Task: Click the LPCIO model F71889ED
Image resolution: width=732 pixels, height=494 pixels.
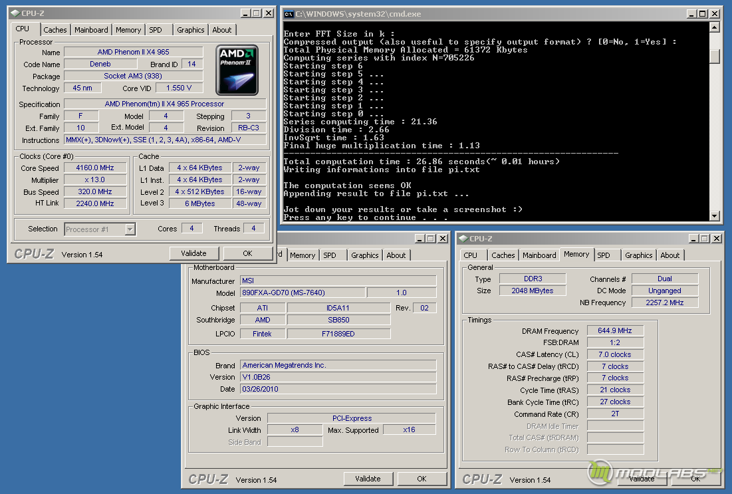Action: point(338,334)
